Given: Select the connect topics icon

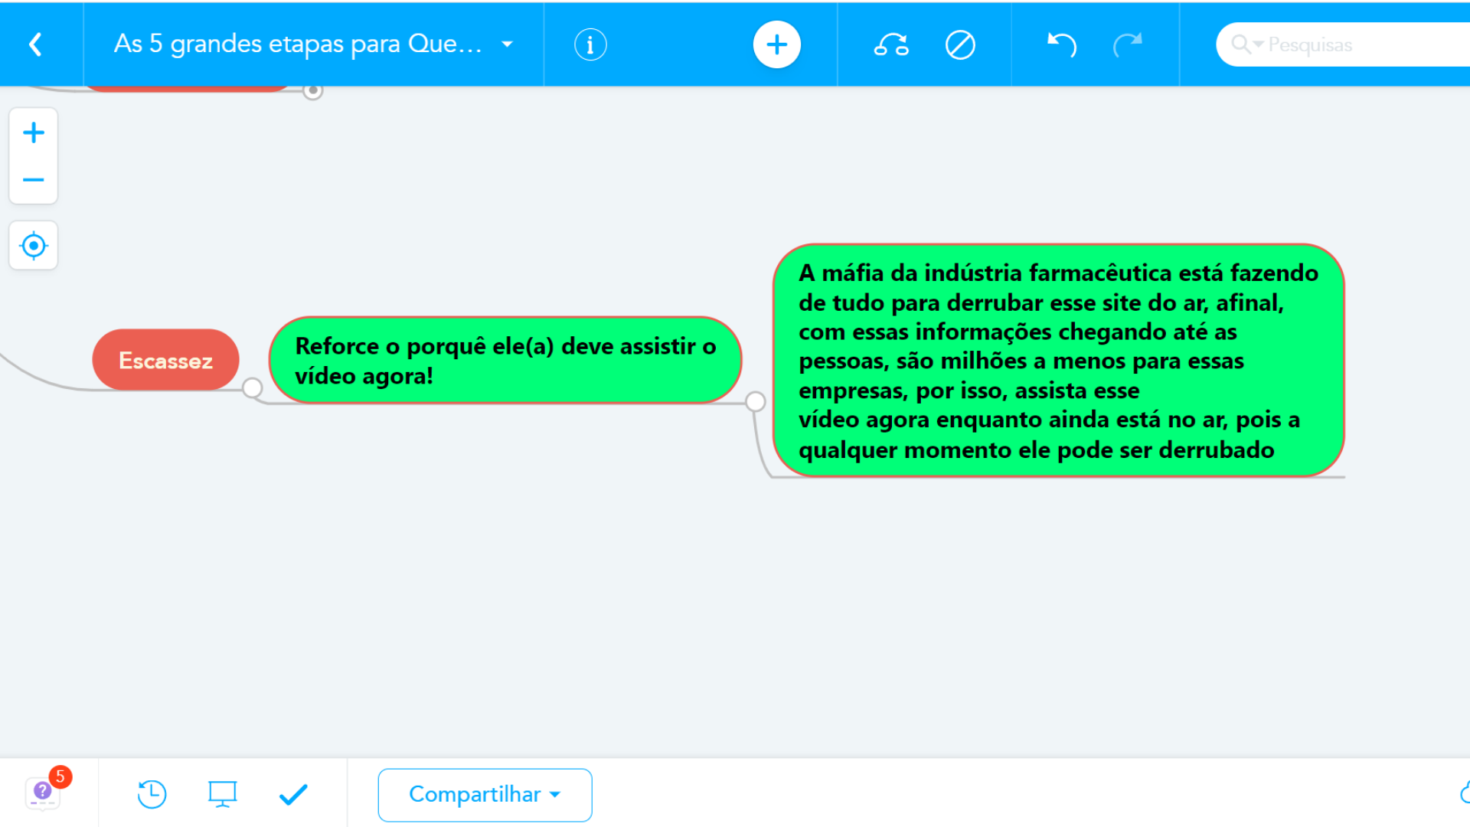Looking at the screenshot, I should 891,44.
